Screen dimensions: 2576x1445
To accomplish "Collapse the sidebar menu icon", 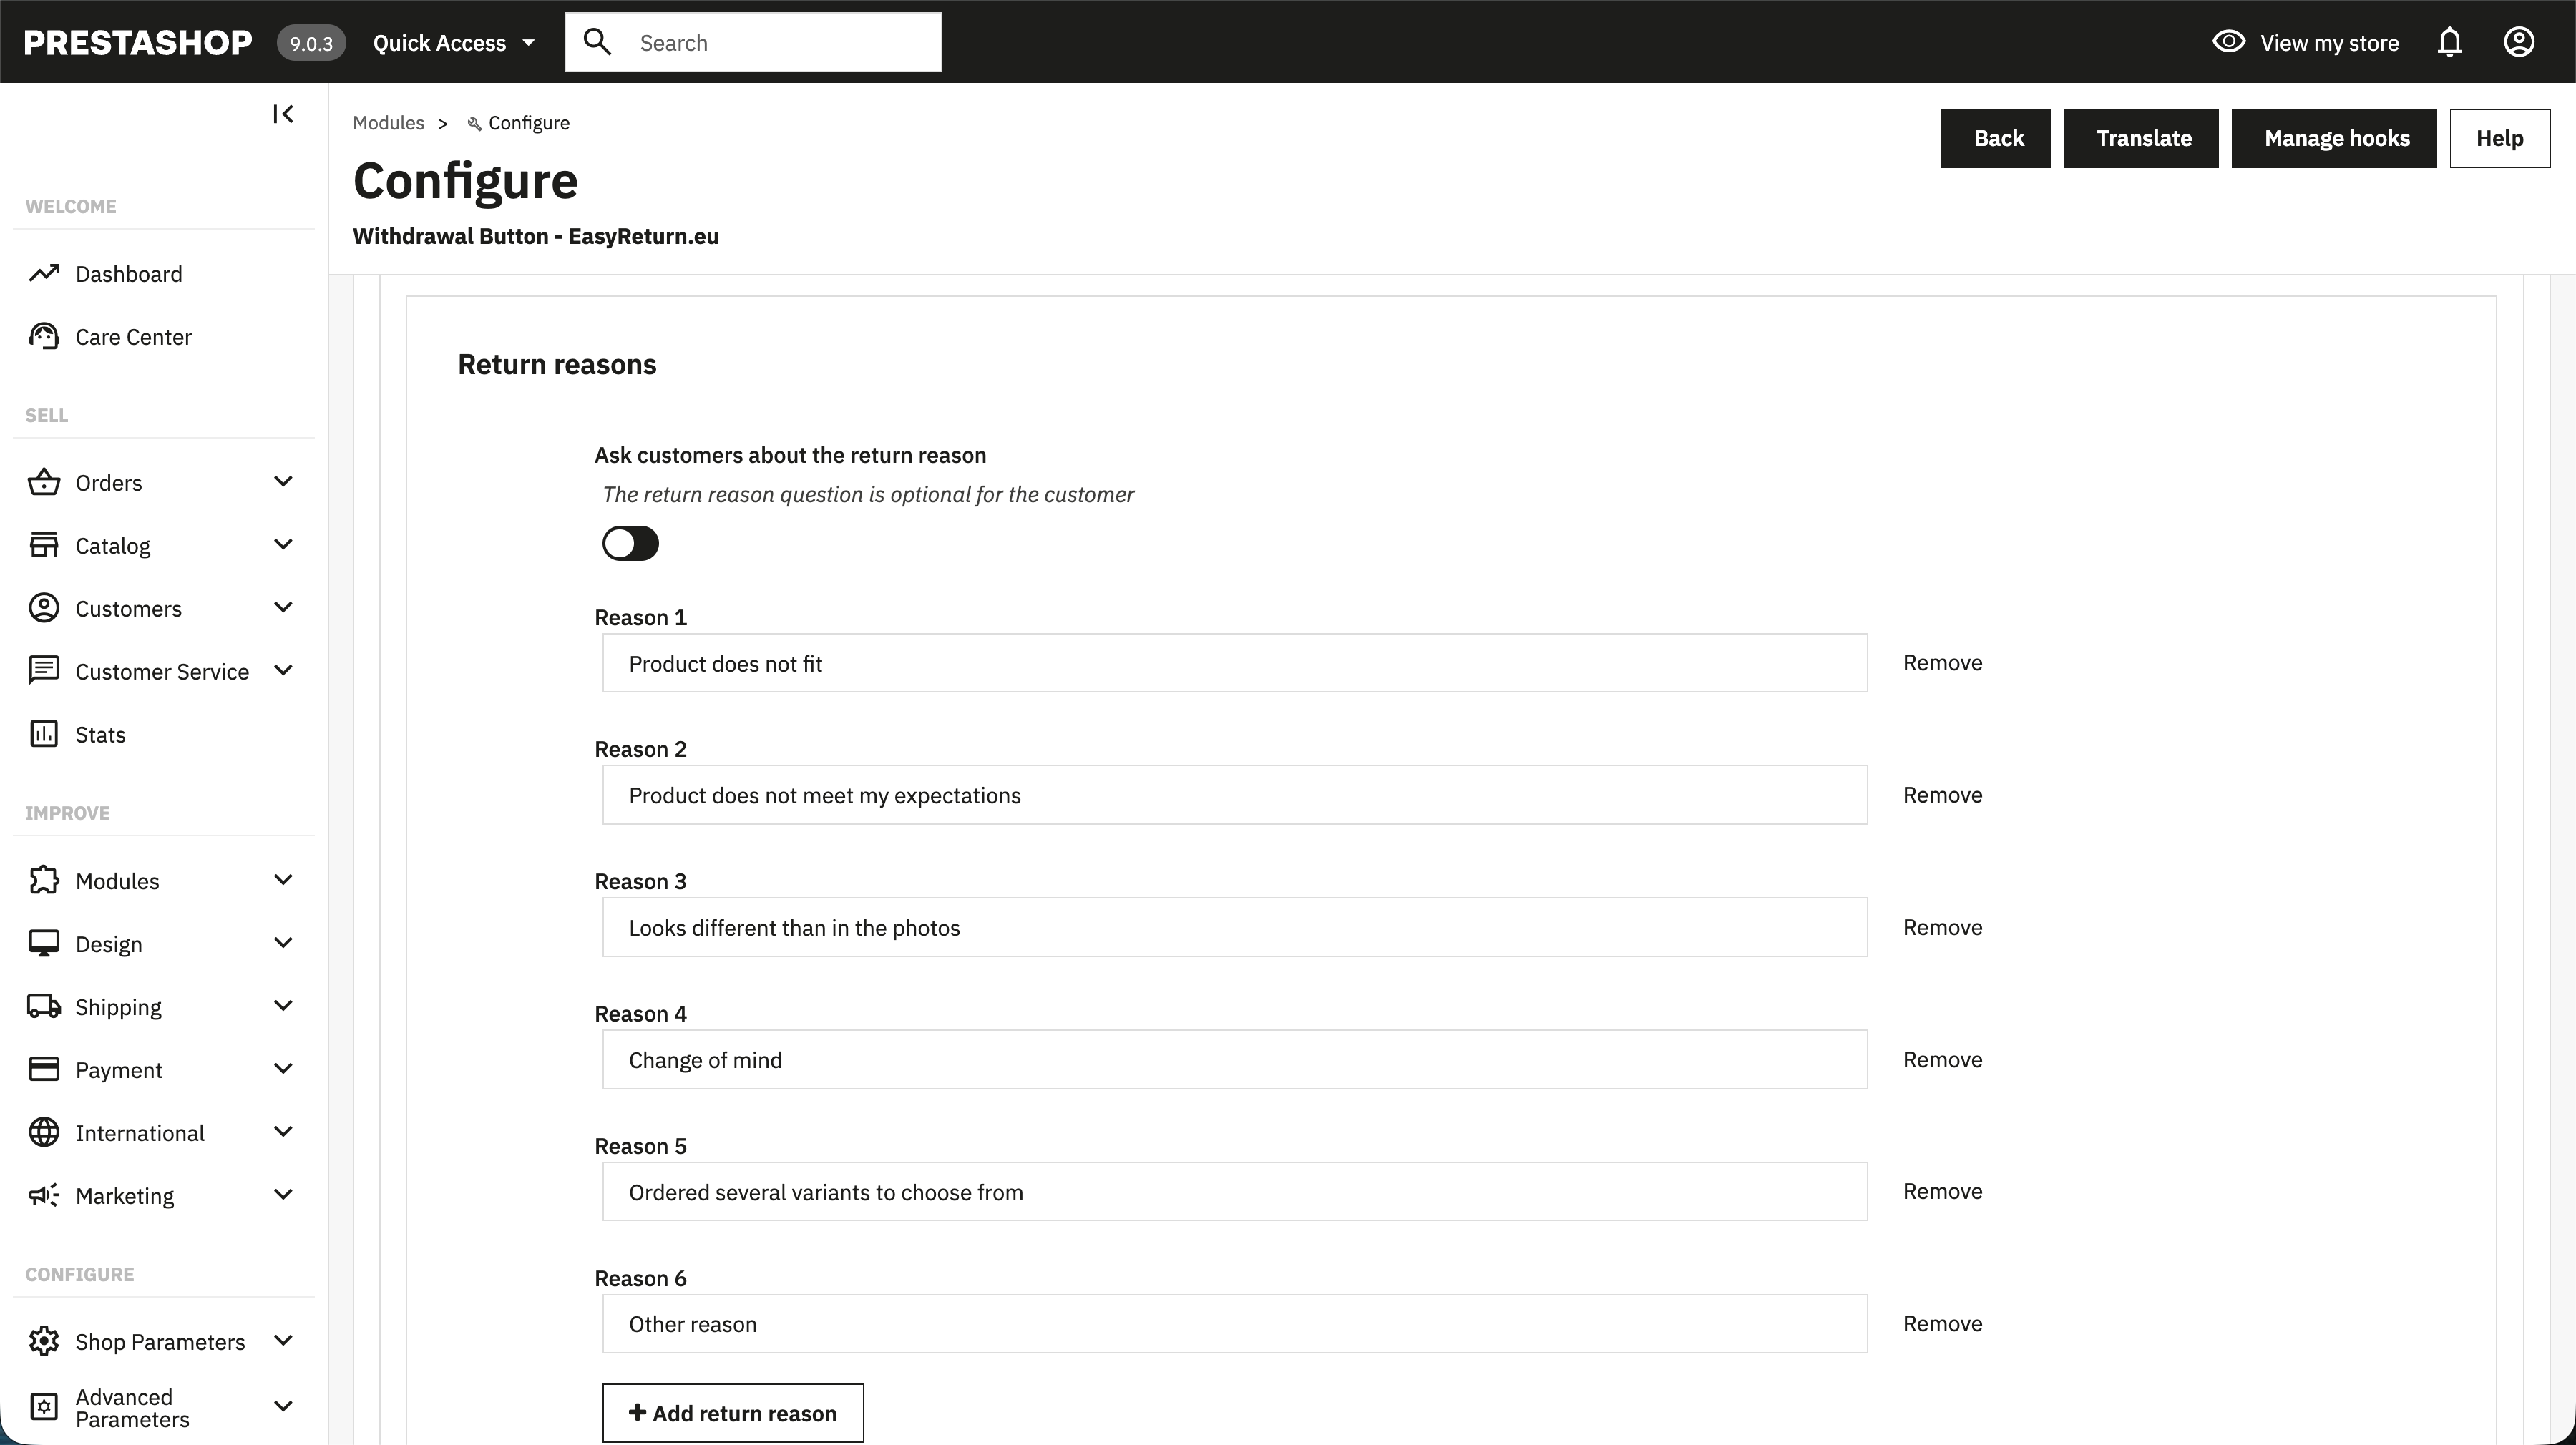I will (x=283, y=114).
